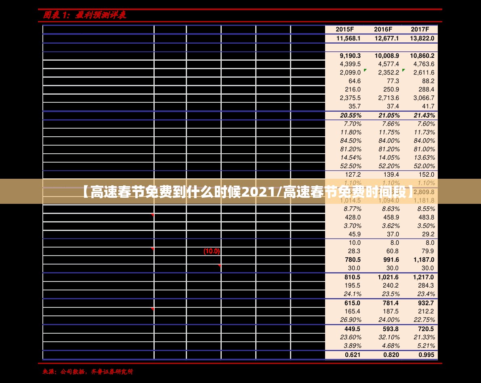The height and width of the screenshot is (383, 481).
Task: Click the percentage 22.75%
Action: pyautogui.click(x=424, y=320)
